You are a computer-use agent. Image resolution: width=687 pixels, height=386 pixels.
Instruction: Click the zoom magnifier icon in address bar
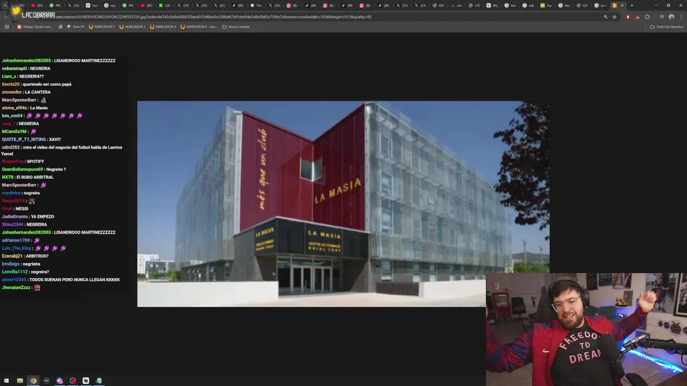[605, 17]
